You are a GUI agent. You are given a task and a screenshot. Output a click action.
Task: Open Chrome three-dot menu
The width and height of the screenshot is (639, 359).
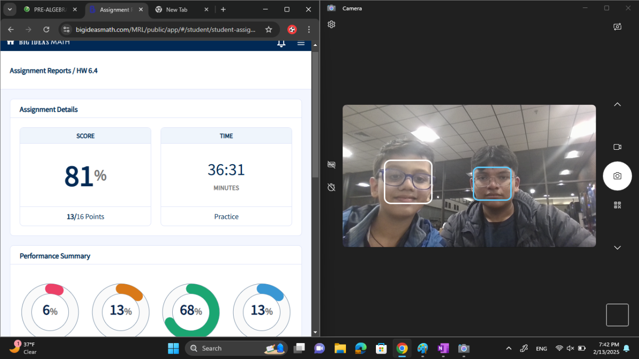(x=309, y=29)
